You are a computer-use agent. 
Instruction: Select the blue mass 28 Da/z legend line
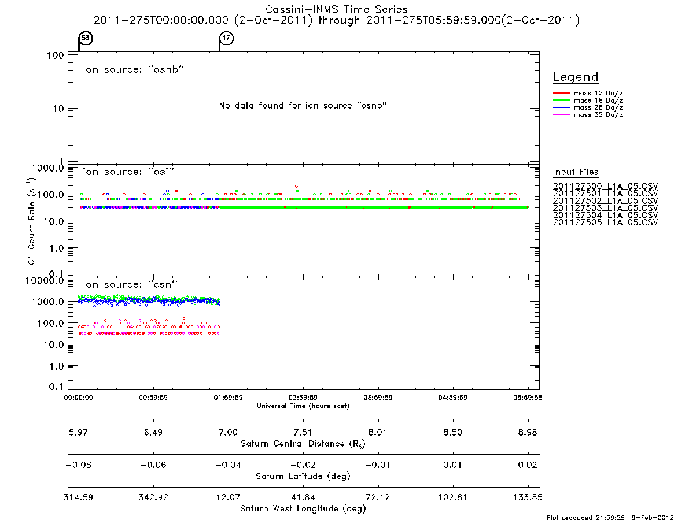coord(561,107)
